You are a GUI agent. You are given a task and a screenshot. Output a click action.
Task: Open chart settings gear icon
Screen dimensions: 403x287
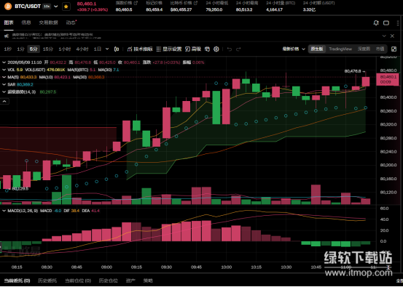point(216,49)
